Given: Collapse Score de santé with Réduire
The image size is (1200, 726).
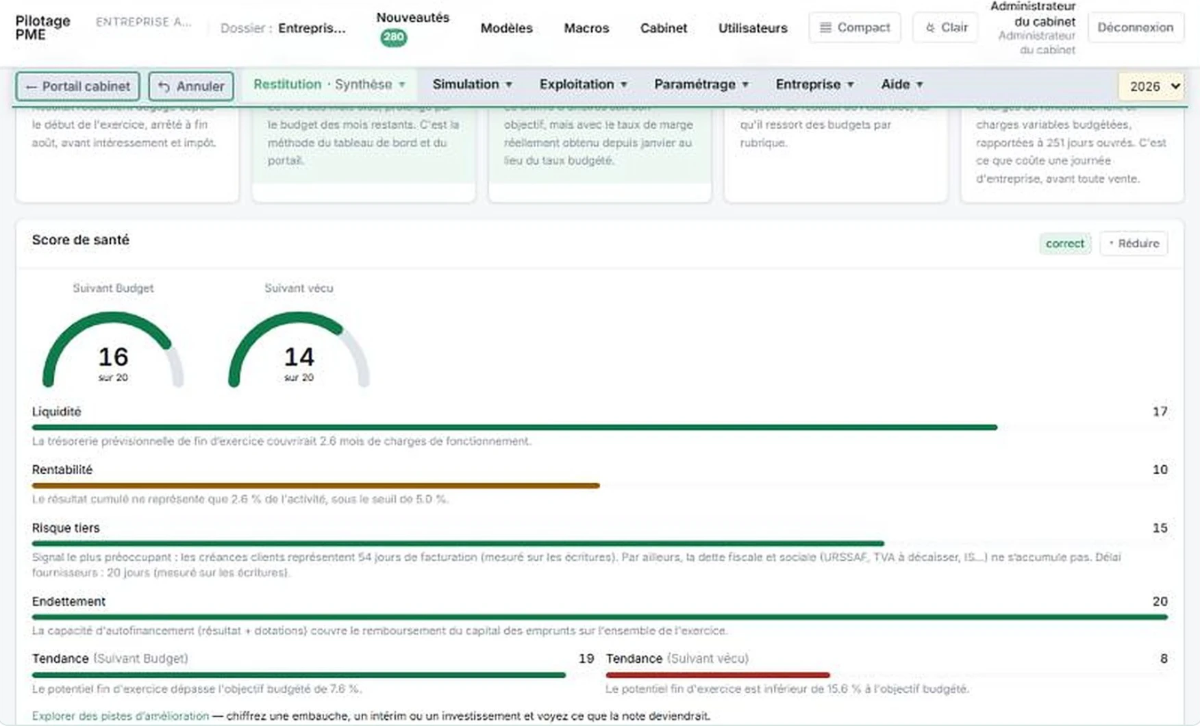Looking at the screenshot, I should click(1134, 243).
